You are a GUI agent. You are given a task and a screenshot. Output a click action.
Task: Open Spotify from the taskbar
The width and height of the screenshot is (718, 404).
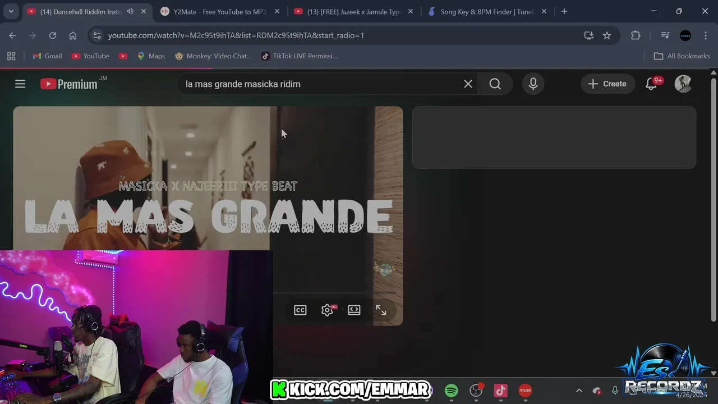(x=451, y=391)
